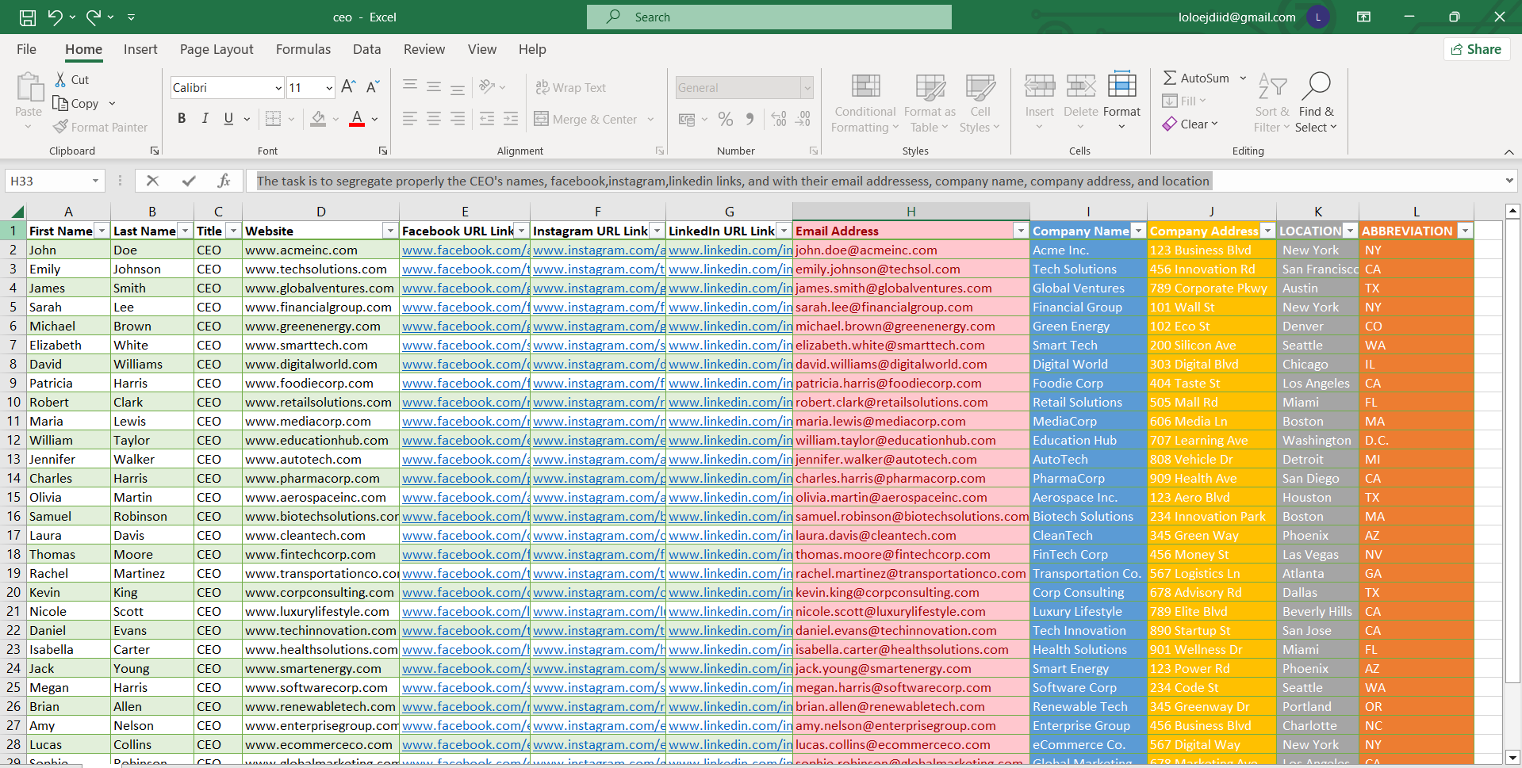Collapse the ribbon with chevron
This screenshot has height=768, width=1522.
(1509, 151)
